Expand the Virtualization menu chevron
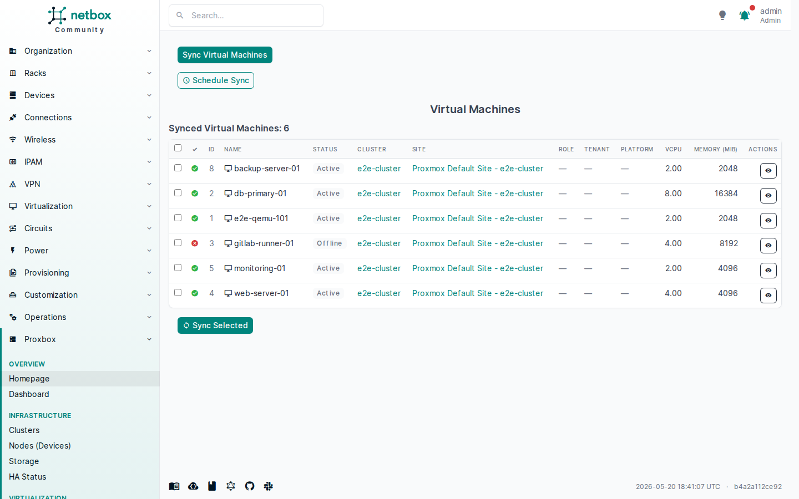799x499 pixels. coord(149,206)
